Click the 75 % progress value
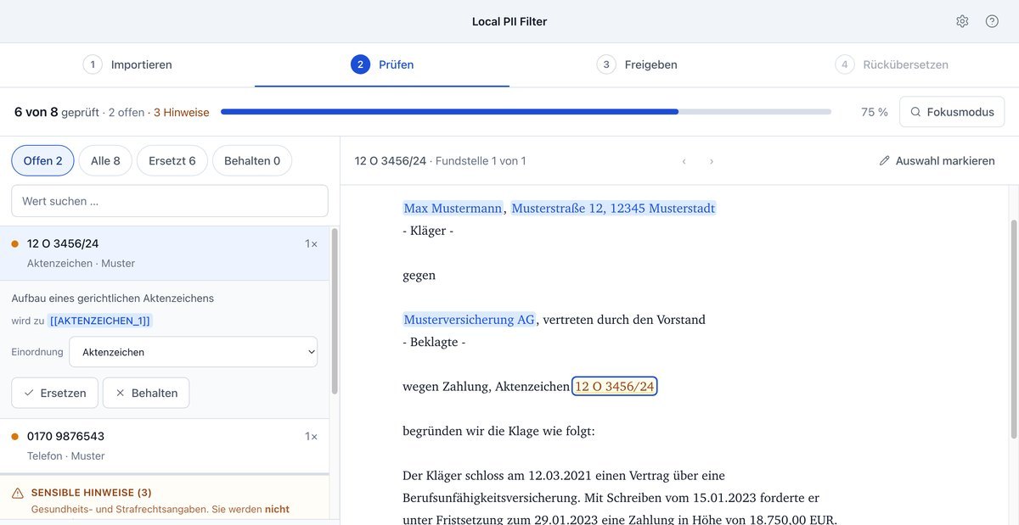This screenshot has width=1019, height=525. (874, 112)
